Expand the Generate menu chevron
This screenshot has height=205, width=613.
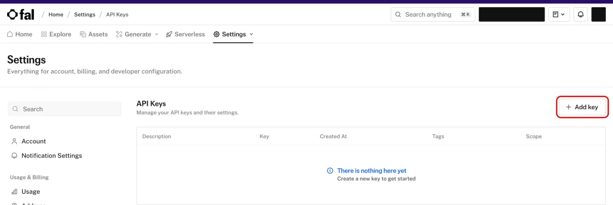tap(157, 35)
